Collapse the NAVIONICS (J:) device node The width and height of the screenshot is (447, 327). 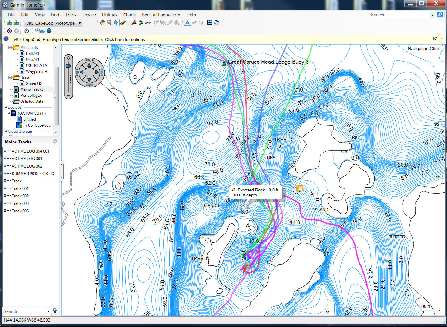coord(9,113)
